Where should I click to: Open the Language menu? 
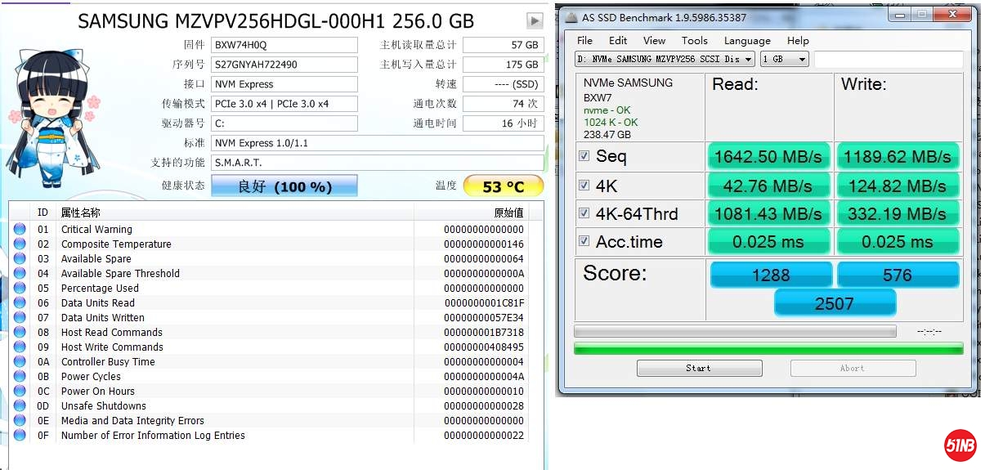point(746,41)
